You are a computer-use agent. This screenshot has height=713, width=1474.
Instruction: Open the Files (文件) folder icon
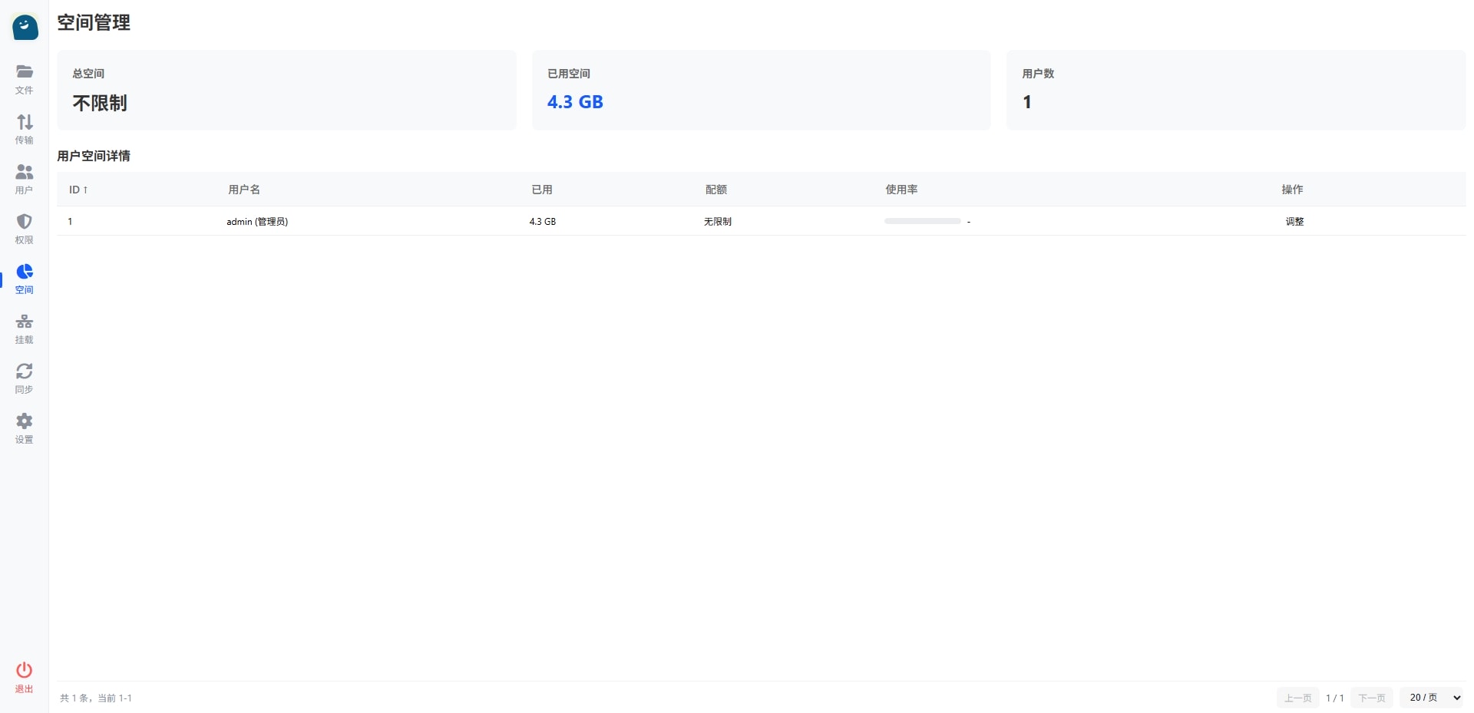25,72
